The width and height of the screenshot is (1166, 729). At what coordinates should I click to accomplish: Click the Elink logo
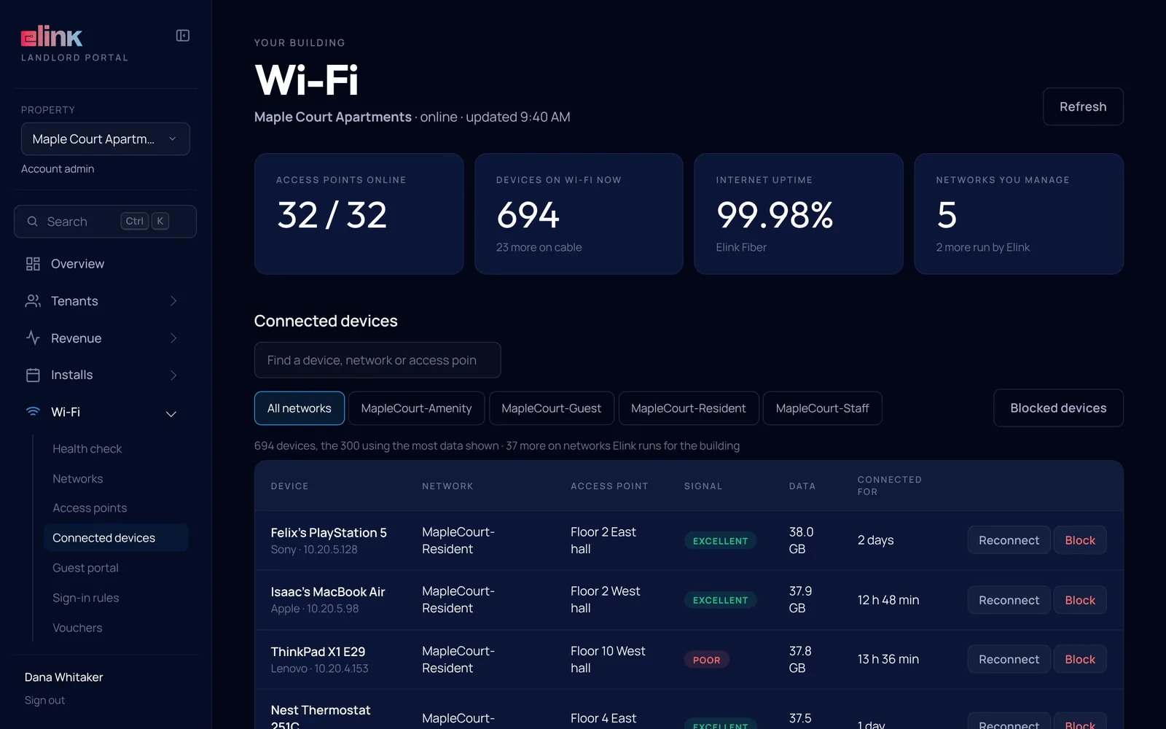pyautogui.click(x=52, y=36)
